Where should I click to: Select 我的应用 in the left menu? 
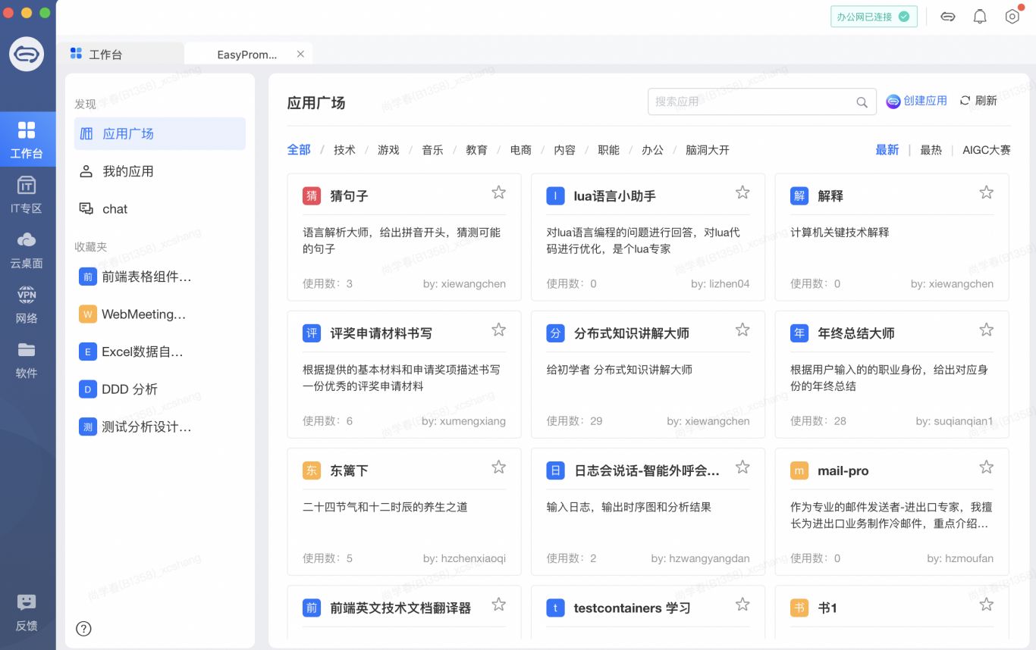click(x=160, y=171)
